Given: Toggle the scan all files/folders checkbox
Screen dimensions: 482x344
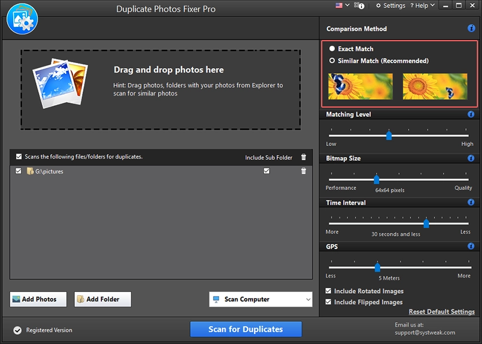Looking at the screenshot, I should pyautogui.click(x=19, y=156).
